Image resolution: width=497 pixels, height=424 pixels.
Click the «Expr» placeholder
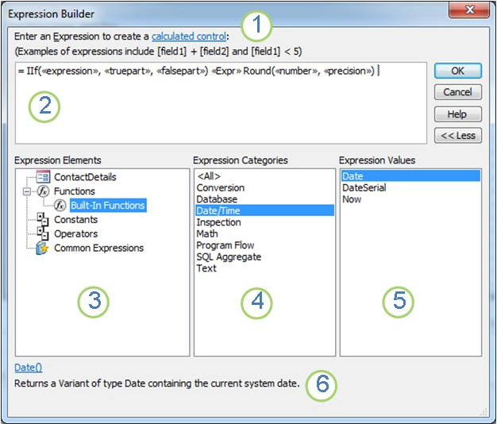pyautogui.click(x=226, y=71)
